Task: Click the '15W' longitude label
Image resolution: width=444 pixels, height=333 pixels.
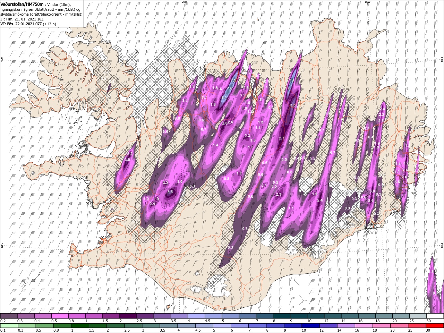Action: 367,2
